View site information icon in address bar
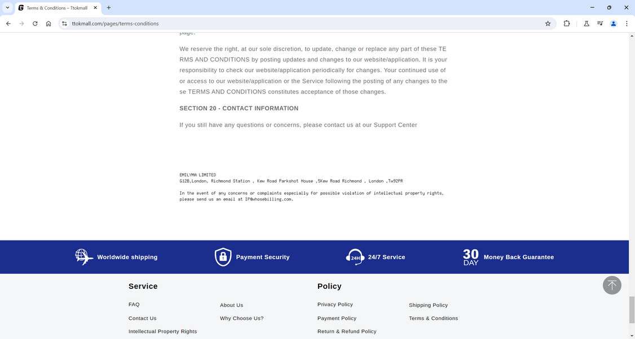 (64, 24)
